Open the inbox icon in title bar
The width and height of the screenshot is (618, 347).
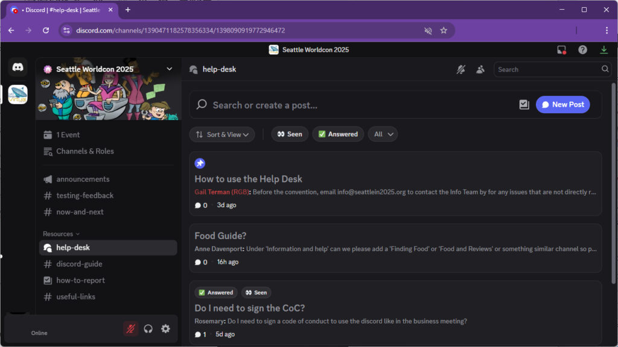click(x=561, y=50)
